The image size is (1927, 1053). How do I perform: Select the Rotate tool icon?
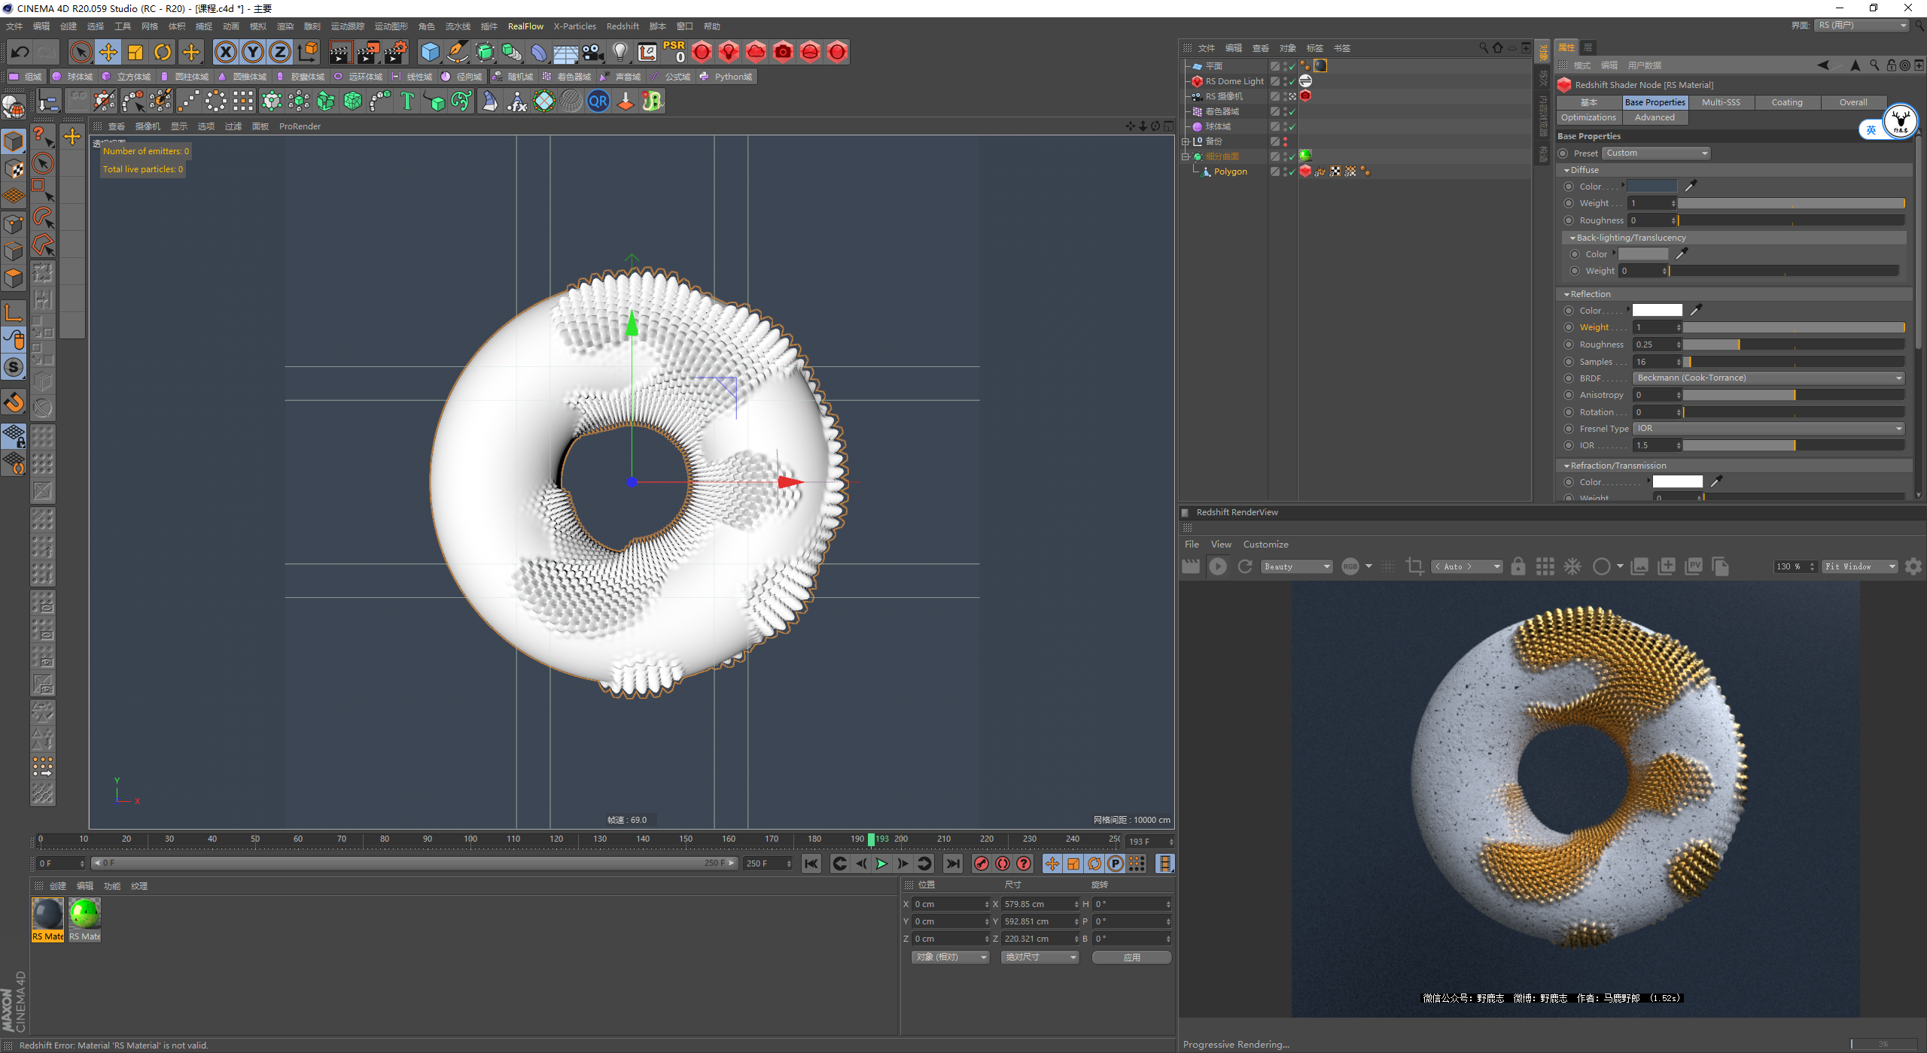tap(163, 52)
